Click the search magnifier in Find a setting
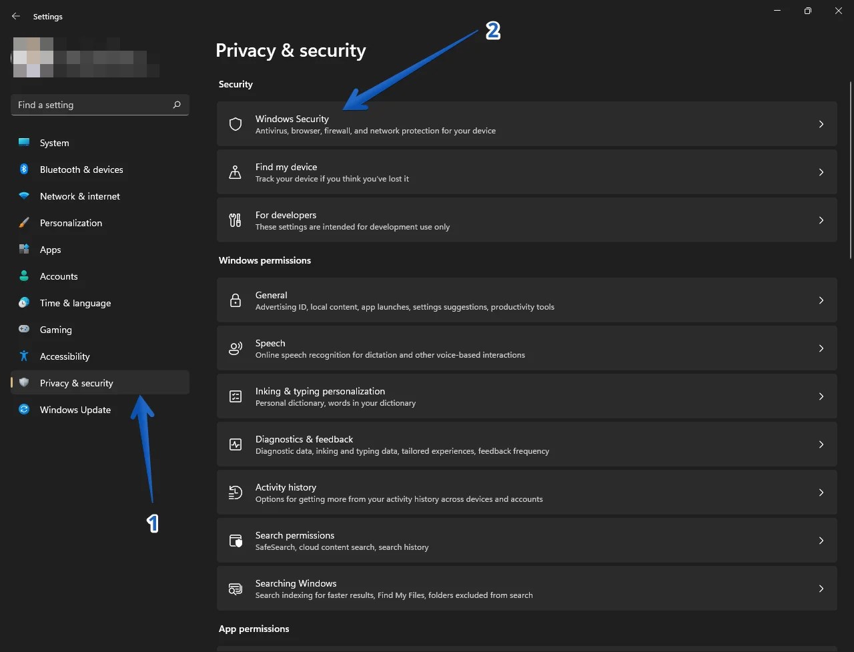 pos(176,105)
